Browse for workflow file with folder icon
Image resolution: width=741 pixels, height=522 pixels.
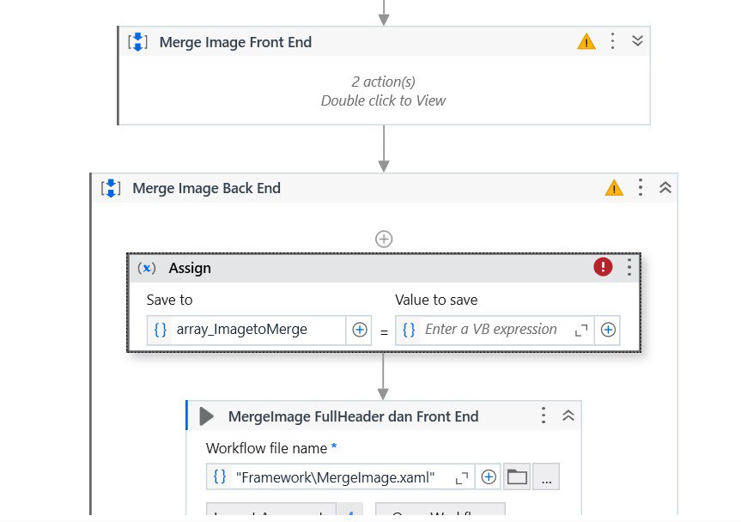coord(517,477)
